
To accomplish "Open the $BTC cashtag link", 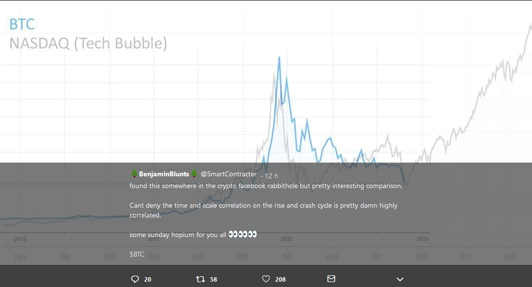I will pos(137,254).
